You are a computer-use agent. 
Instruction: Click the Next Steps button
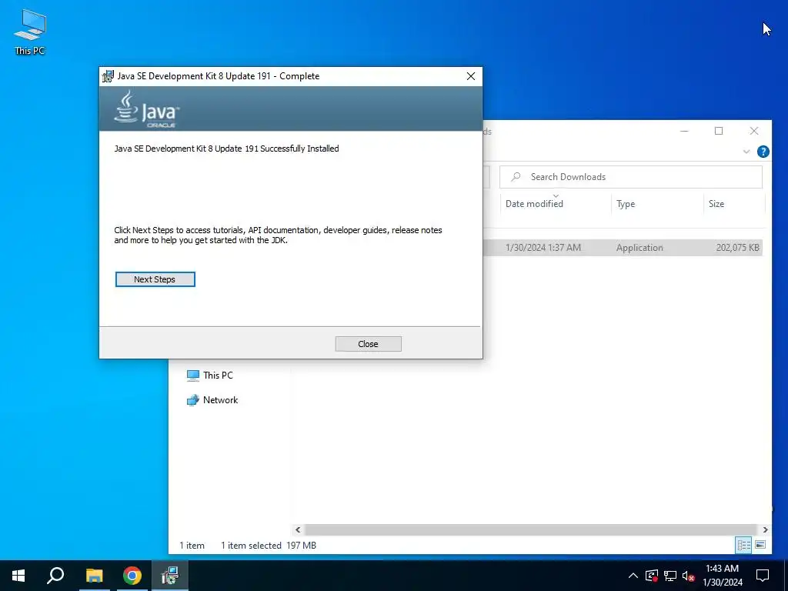(x=155, y=279)
